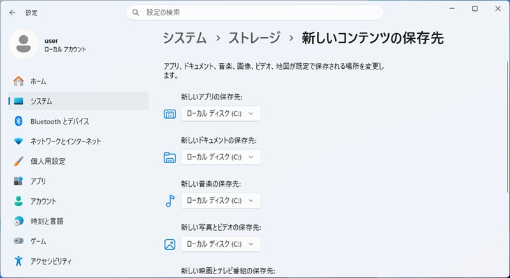Open ゲーム settings category

(78, 241)
